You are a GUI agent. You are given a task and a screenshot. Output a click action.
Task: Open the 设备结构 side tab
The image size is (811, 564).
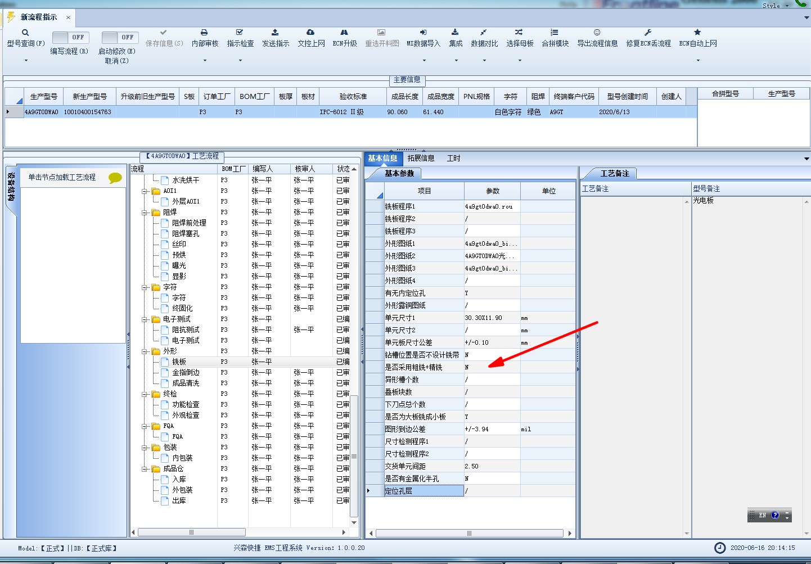pyautogui.click(x=11, y=187)
